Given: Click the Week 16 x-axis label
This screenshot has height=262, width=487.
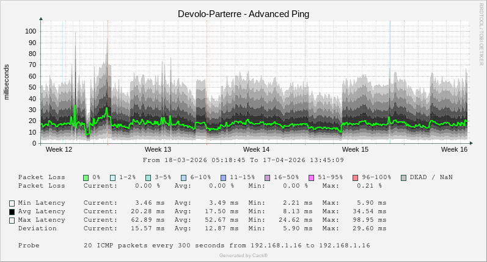Looking at the screenshot, I should pos(454,149).
